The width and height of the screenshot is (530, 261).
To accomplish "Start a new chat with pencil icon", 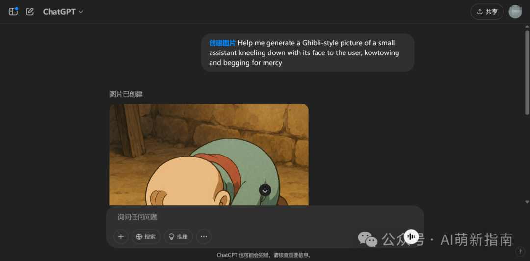I will [x=30, y=11].
